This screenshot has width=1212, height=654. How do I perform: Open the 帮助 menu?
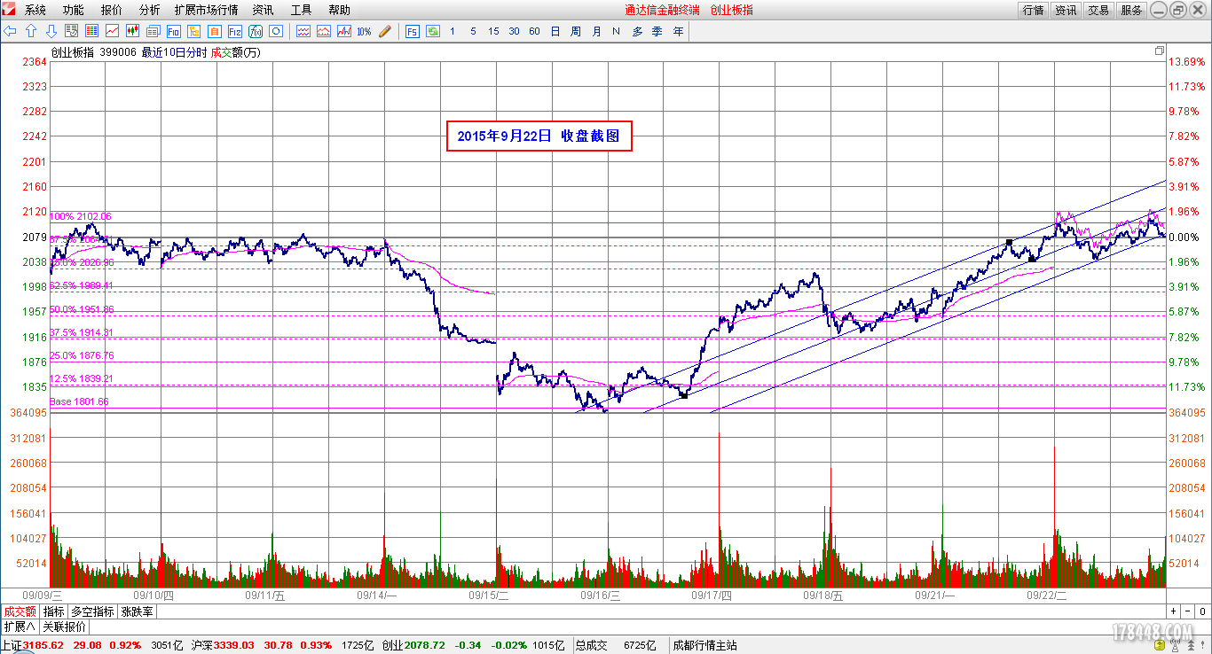coord(339,10)
